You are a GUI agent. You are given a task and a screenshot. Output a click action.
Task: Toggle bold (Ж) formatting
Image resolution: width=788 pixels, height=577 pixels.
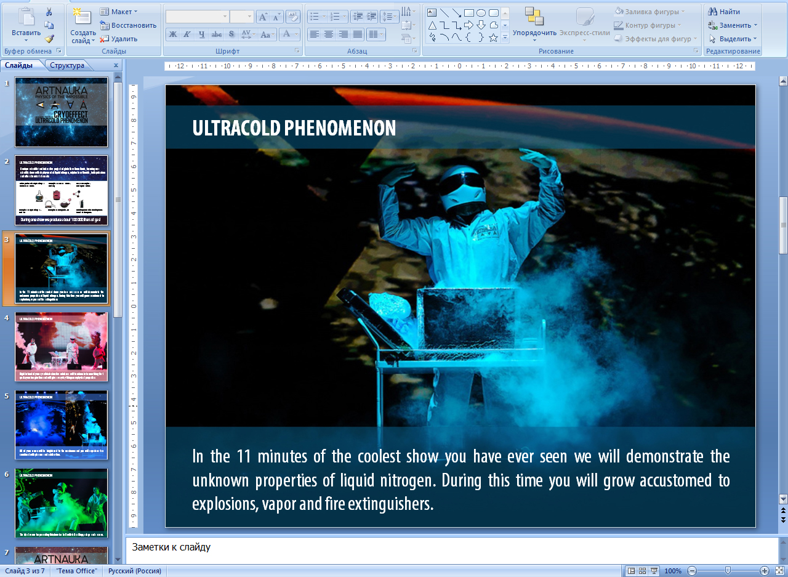[x=173, y=34]
